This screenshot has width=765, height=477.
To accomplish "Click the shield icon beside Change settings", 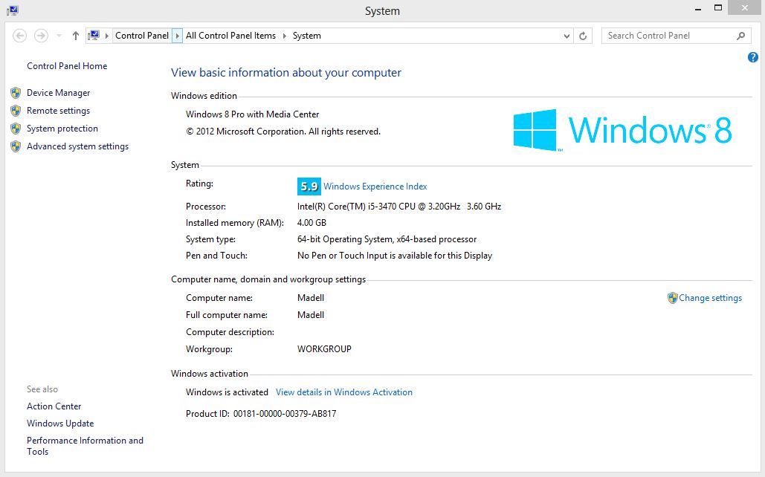I will pos(673,298).
